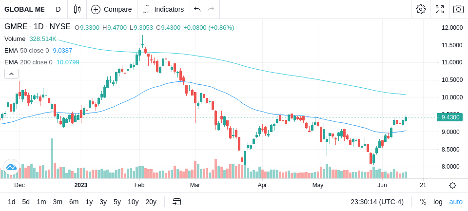Set the range to 6m
The height and width of the screenshot is (211, 468).
point(74,202)
